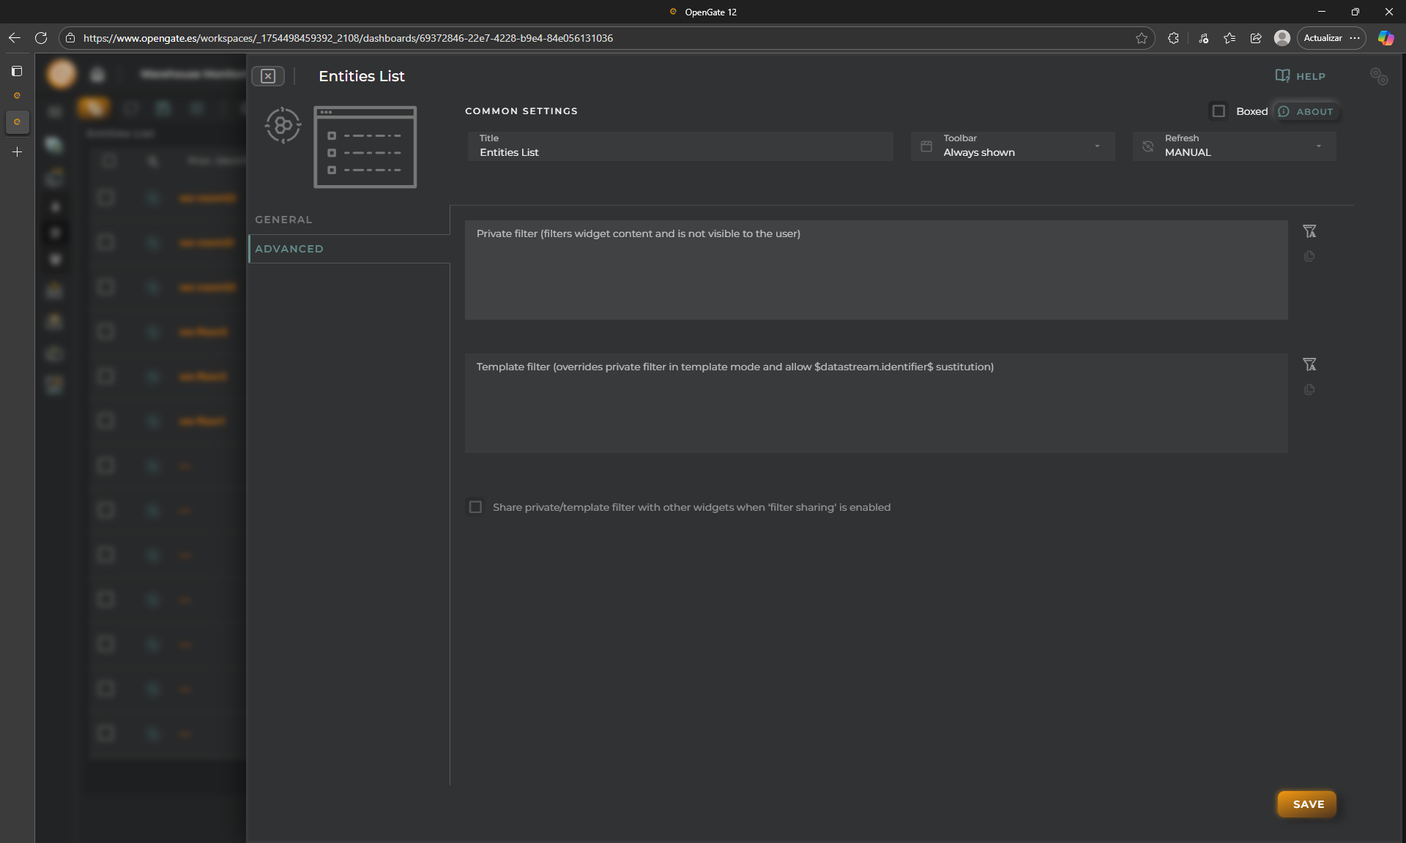1406x843 pixels.
Task: Enable the Boxed checkbox
Action: click(1219, 111)
